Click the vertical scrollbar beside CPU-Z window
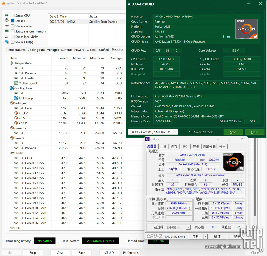Viewport: 267px width, 256px height. coord(255,177)
